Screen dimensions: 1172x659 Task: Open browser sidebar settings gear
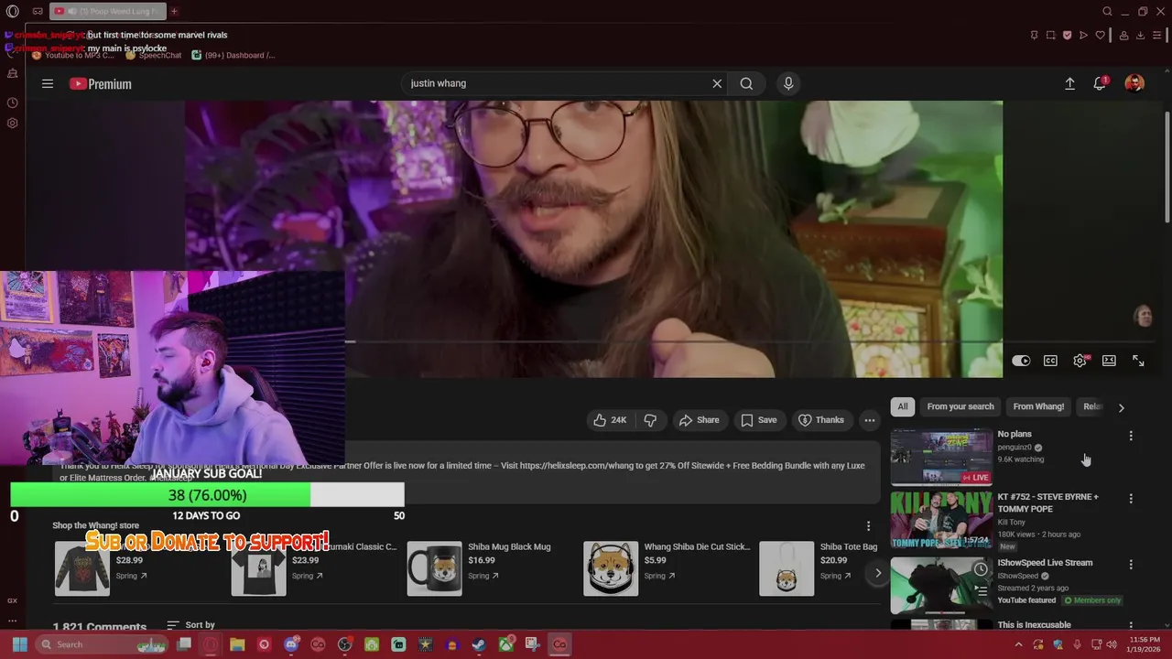[12, 123]
